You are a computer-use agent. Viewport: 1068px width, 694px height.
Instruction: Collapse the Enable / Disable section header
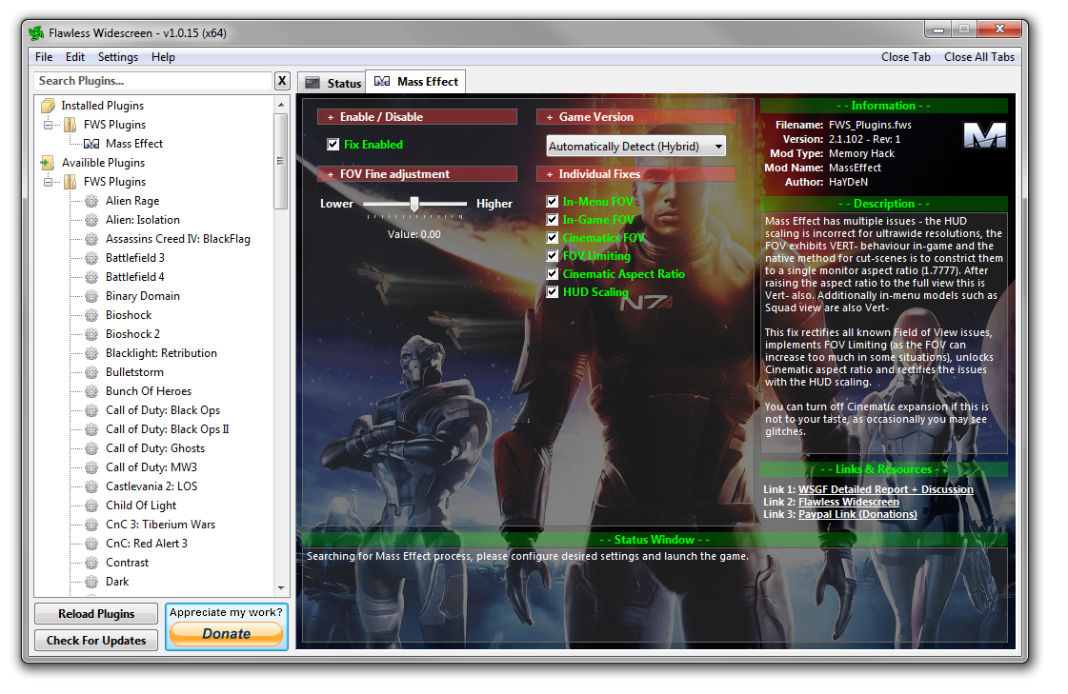click(417, 117)
